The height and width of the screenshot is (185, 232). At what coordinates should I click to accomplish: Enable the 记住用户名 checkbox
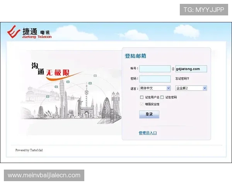tap(142, 97)
